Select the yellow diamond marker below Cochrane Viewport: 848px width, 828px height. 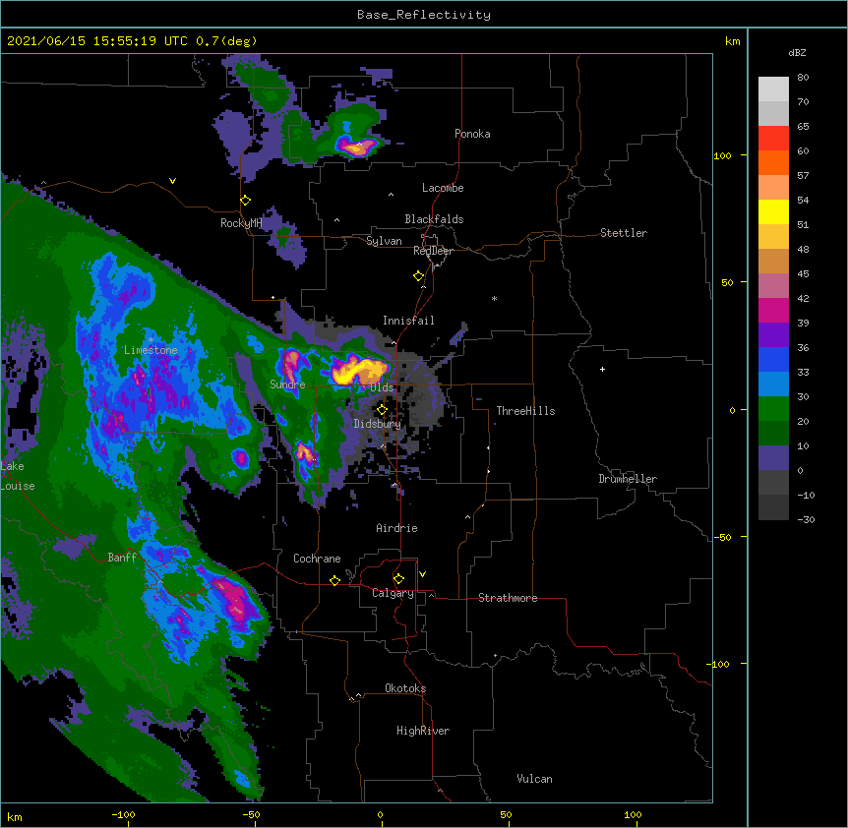click(334, 580)
